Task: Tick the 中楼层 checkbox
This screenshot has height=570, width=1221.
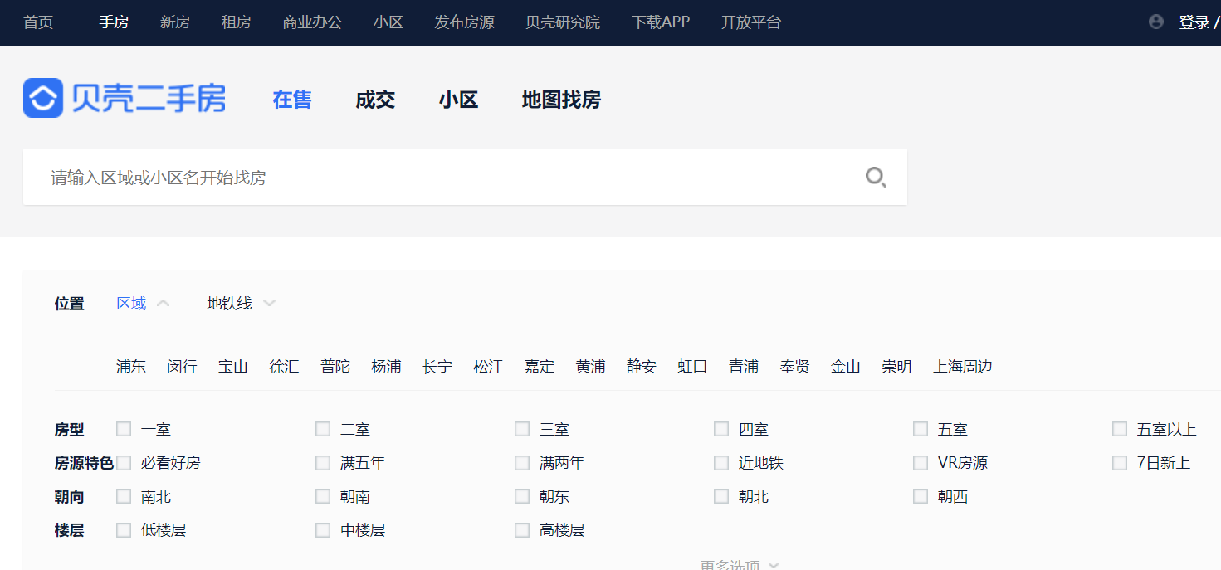Action: pyautogui.click(x=323, y=529)
